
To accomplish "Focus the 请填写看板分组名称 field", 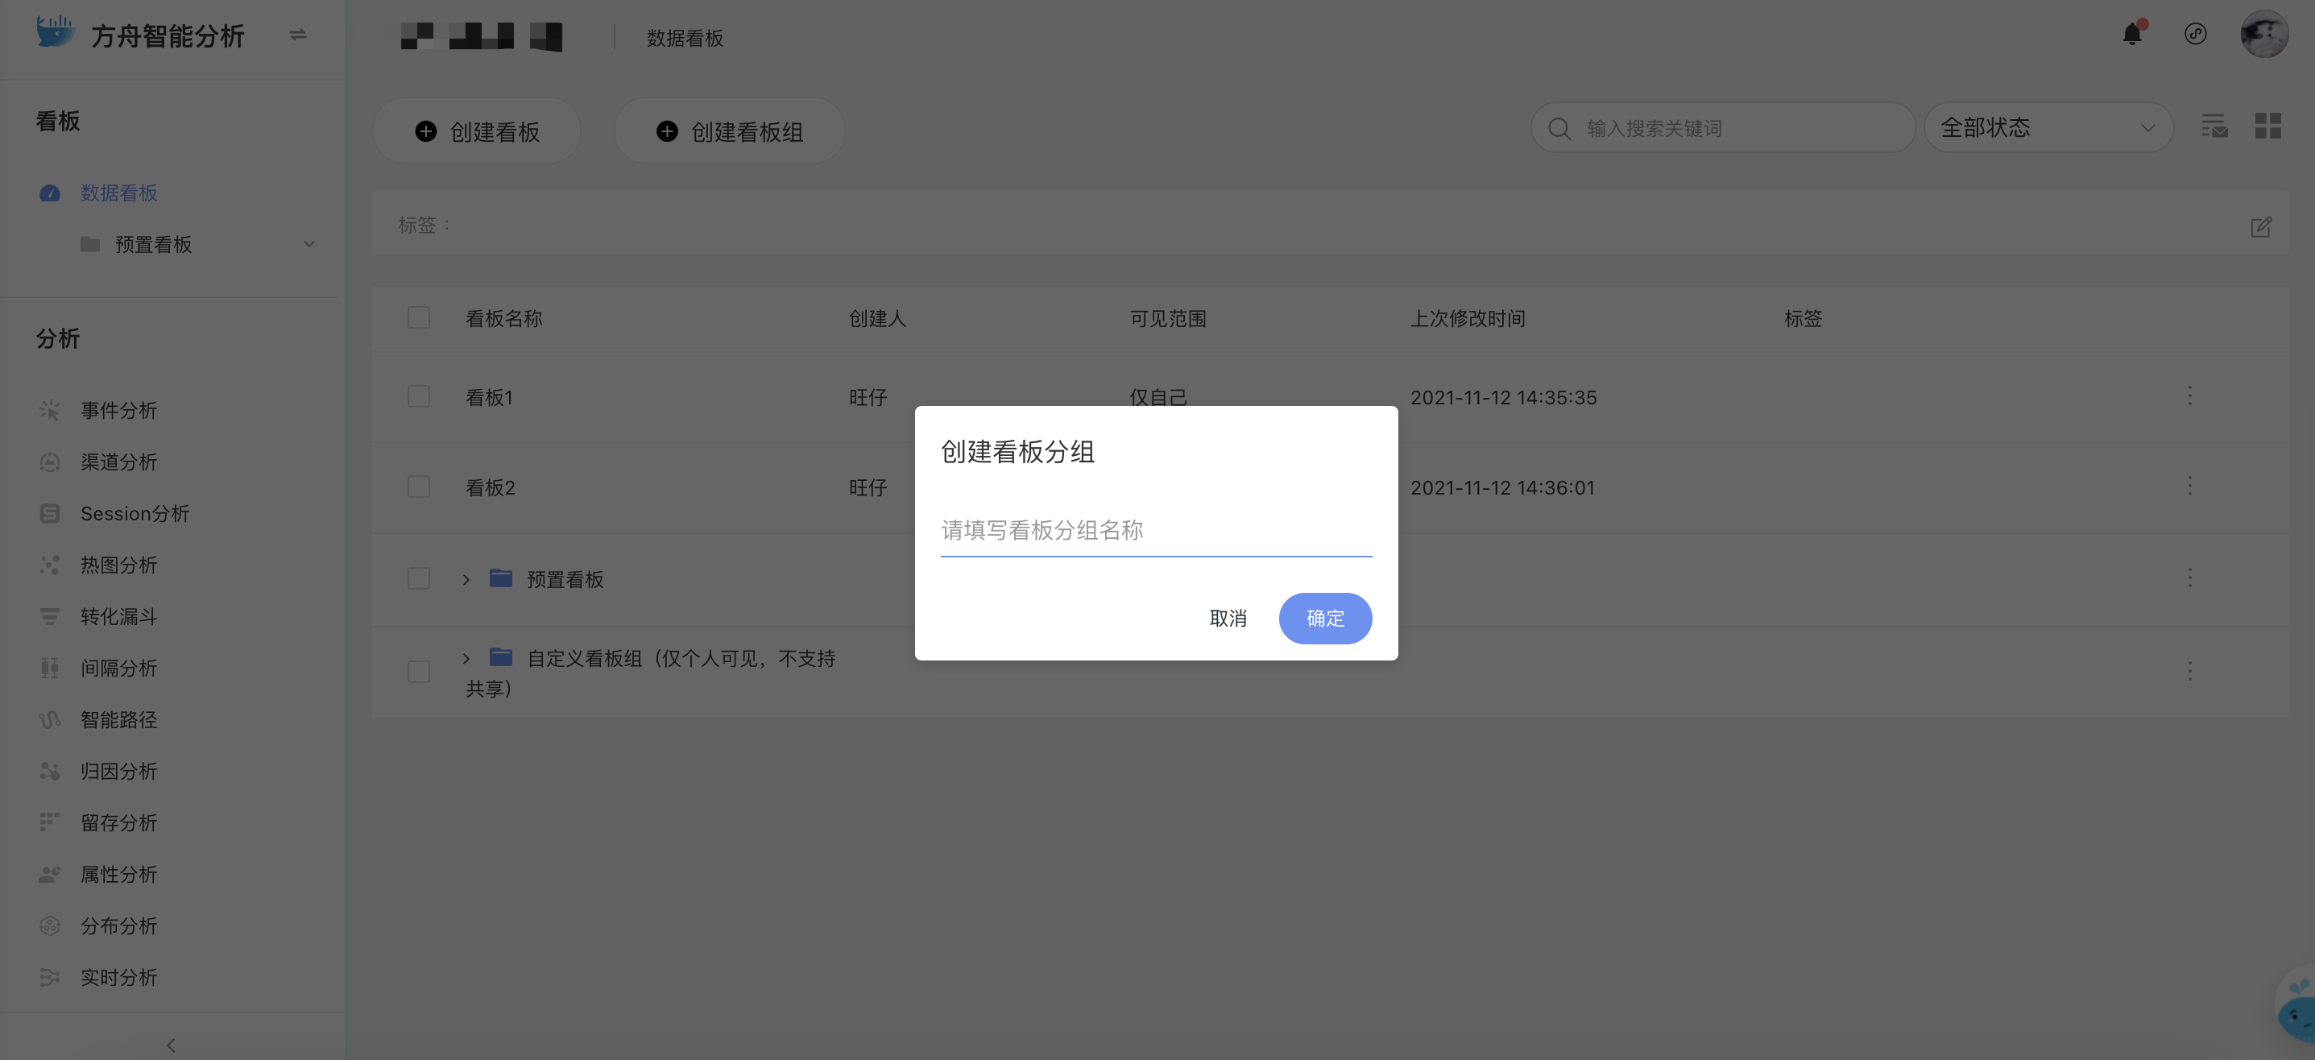I will coord(1156,530).
